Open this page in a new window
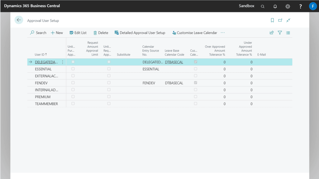319x179 pixels. (280, 20)
